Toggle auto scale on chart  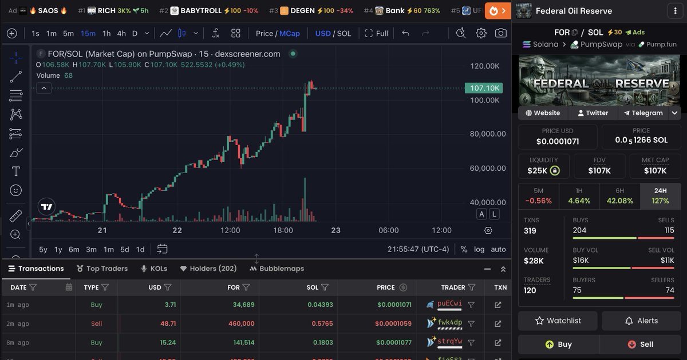[499, 249]
